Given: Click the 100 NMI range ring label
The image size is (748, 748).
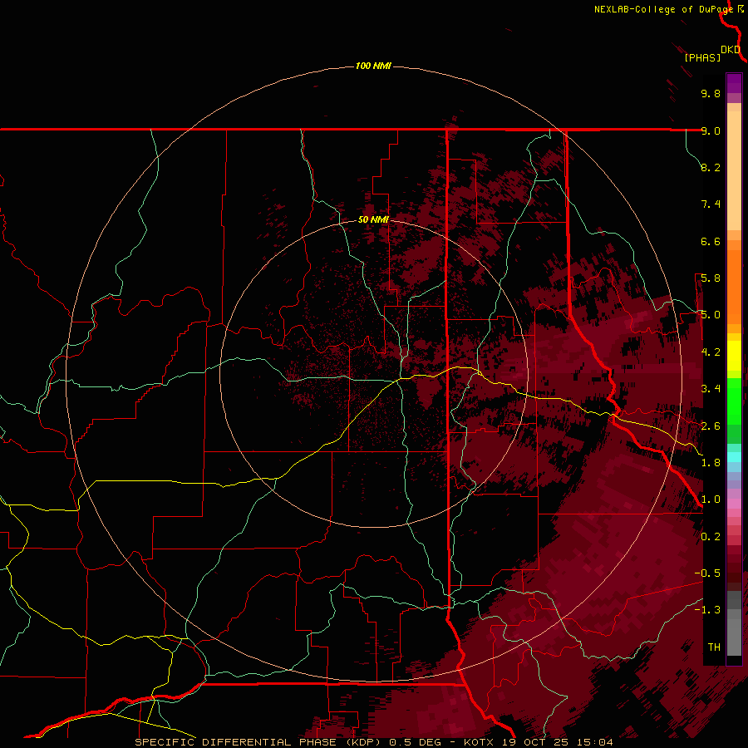Looking at the screenshot, I should click(x=373, y=66).
